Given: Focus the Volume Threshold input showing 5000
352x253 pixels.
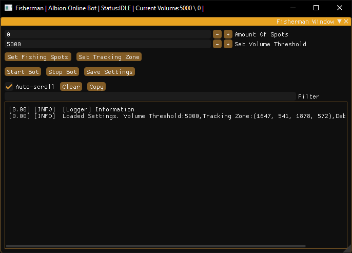Looking at the screenshot, I should tap(108, 44).
